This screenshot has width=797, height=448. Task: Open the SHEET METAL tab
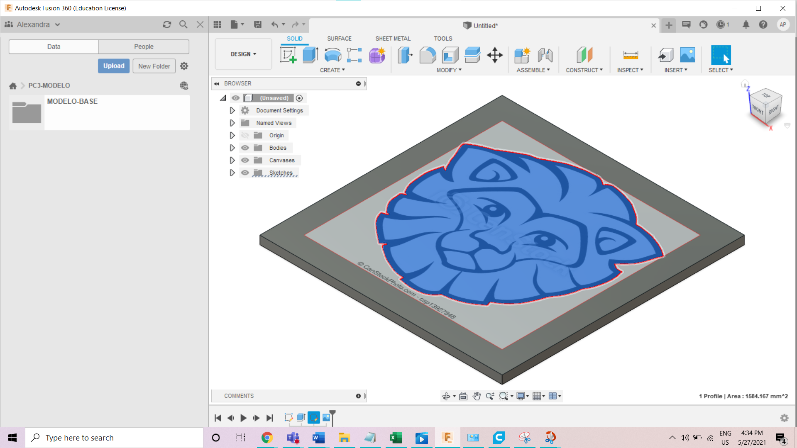pos(393,38)
